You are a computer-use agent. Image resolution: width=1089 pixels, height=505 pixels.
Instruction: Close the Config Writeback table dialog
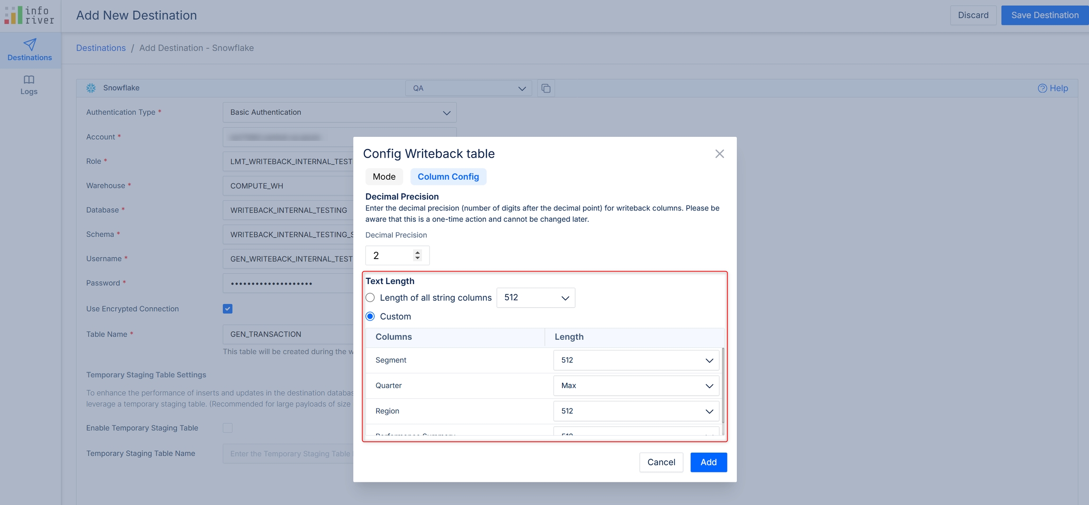pos(719,154)
